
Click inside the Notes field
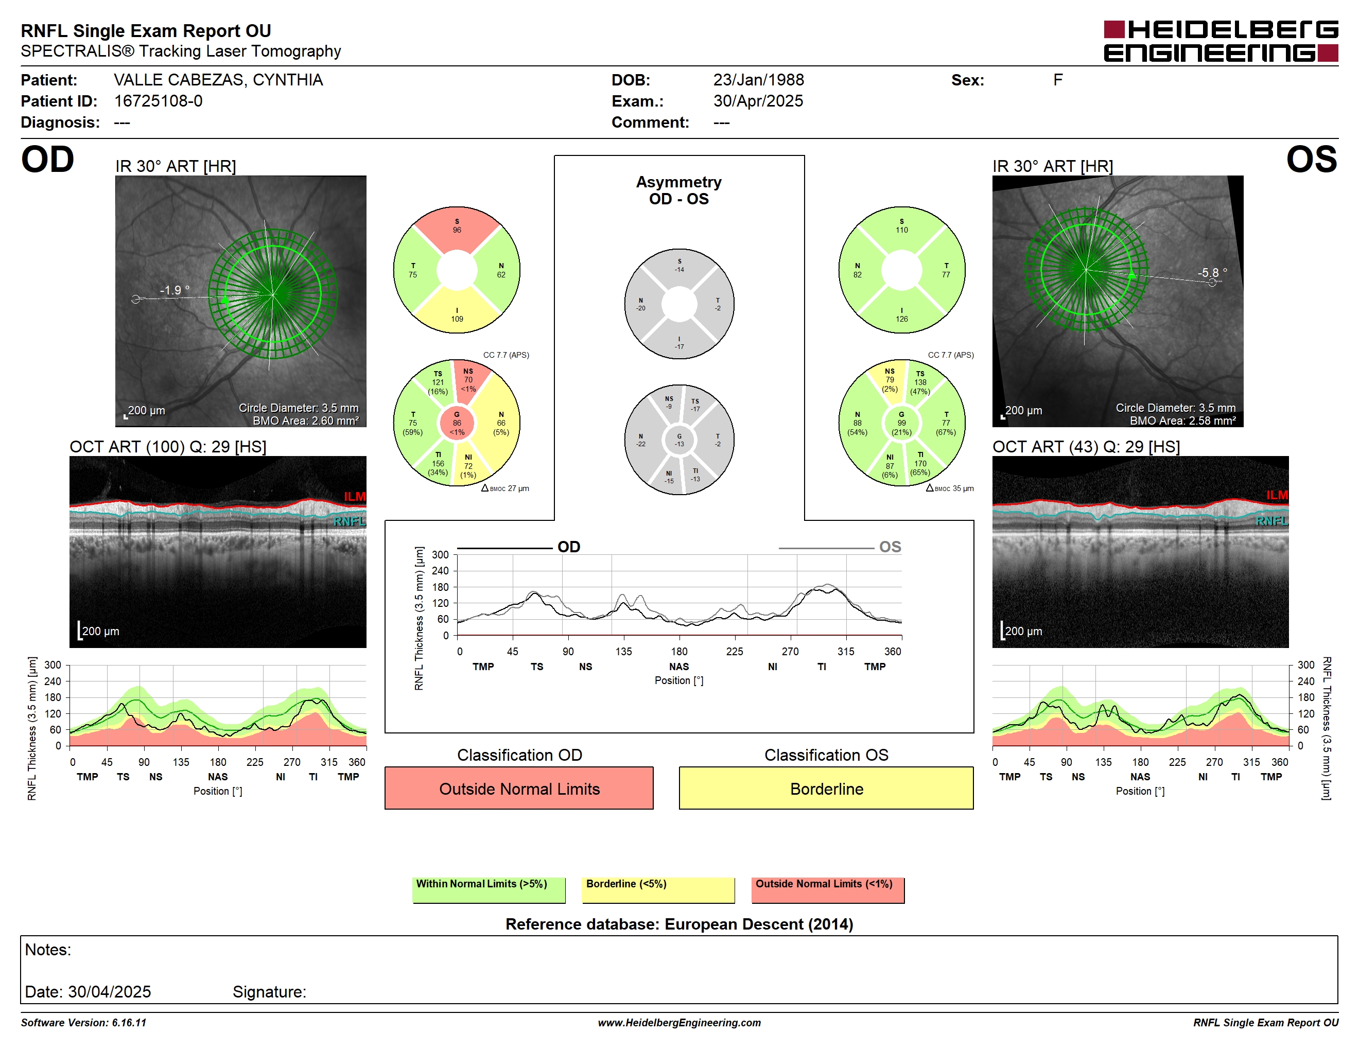(679, 969)
